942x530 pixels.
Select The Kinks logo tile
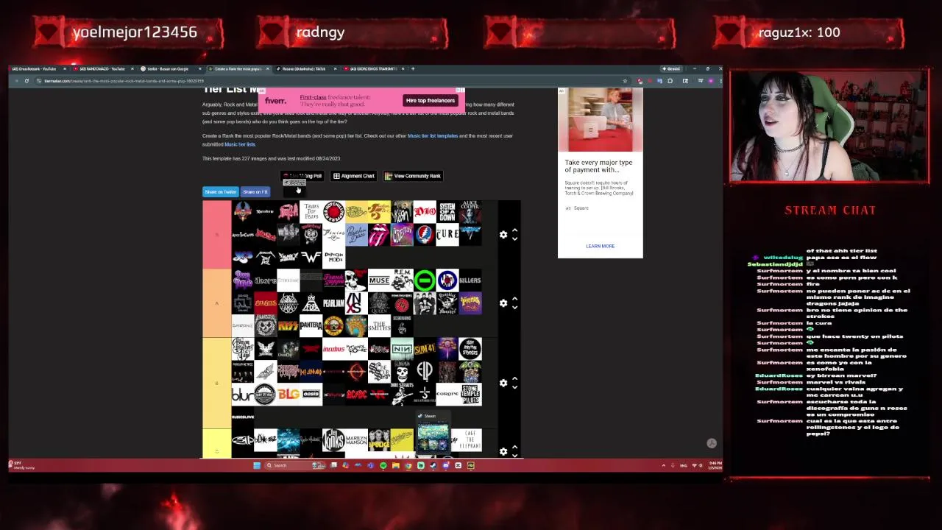334,440
